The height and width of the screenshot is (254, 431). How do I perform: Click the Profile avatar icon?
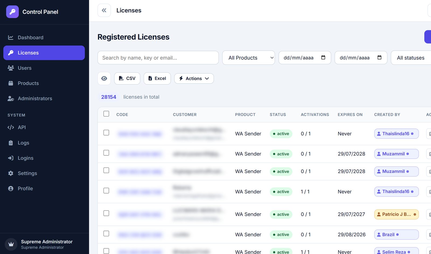pos(11,189)
